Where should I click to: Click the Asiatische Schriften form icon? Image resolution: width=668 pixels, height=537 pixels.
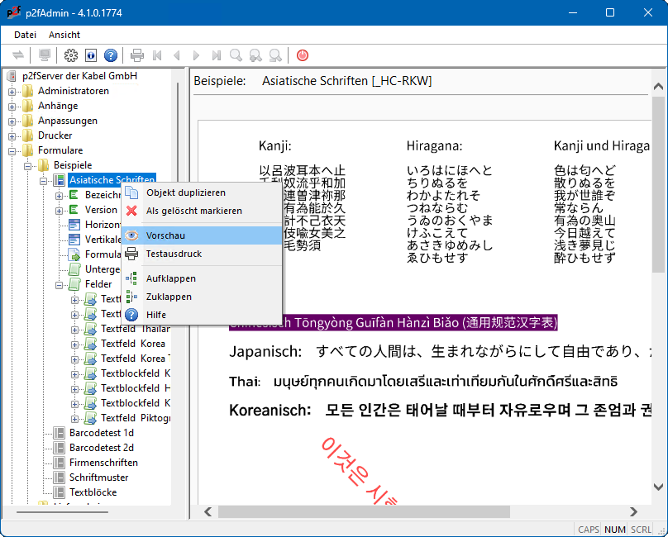pos(60,180)
